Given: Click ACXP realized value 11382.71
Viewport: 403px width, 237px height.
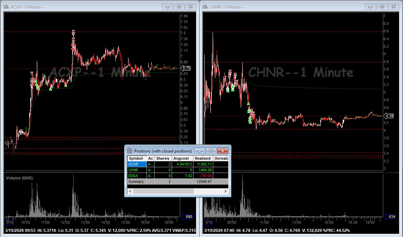Looking at the screenshot, I should click(203, 164).
